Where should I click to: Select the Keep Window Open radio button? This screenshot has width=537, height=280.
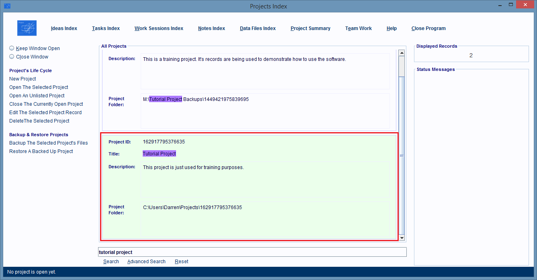(12, 48)
